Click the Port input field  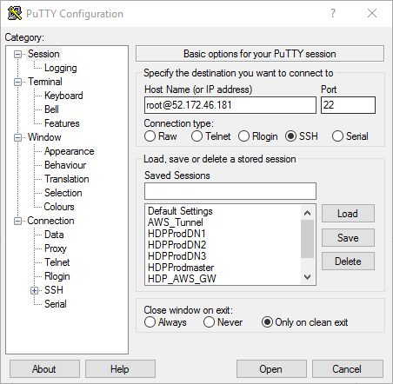point(348,105)
